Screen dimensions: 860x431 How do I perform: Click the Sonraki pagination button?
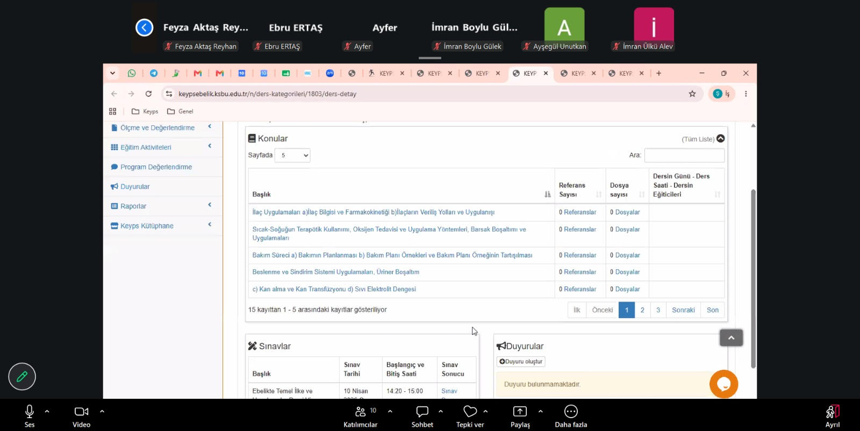(x=683, y=310)
